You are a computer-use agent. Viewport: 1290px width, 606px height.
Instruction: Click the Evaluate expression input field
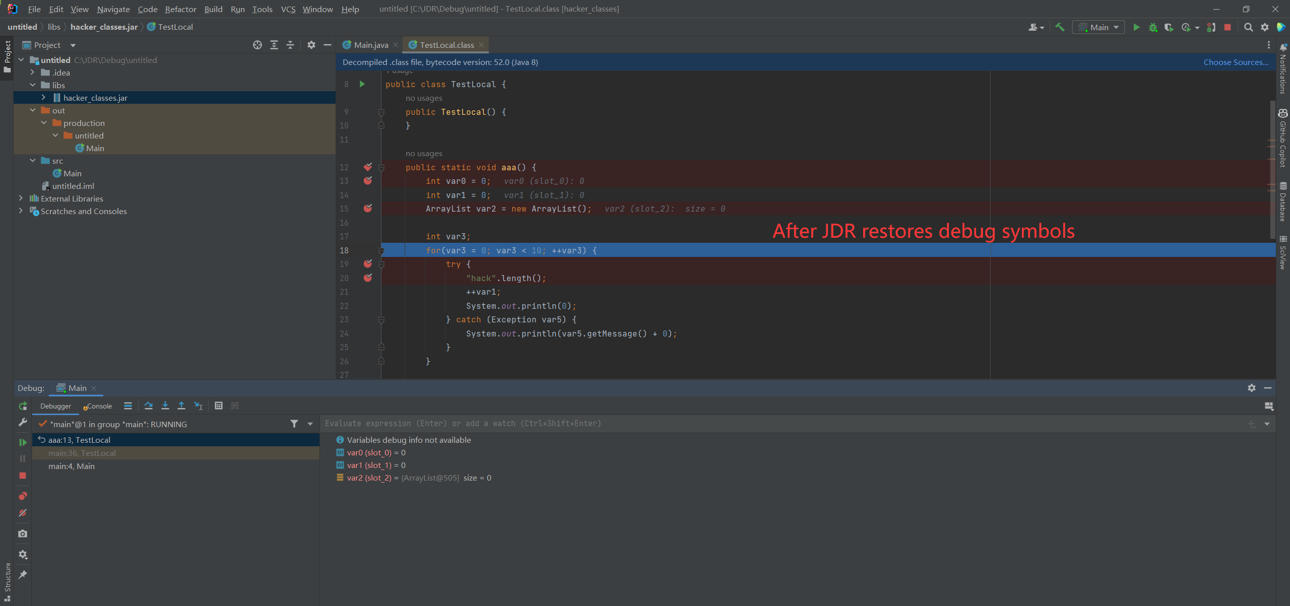756,424
